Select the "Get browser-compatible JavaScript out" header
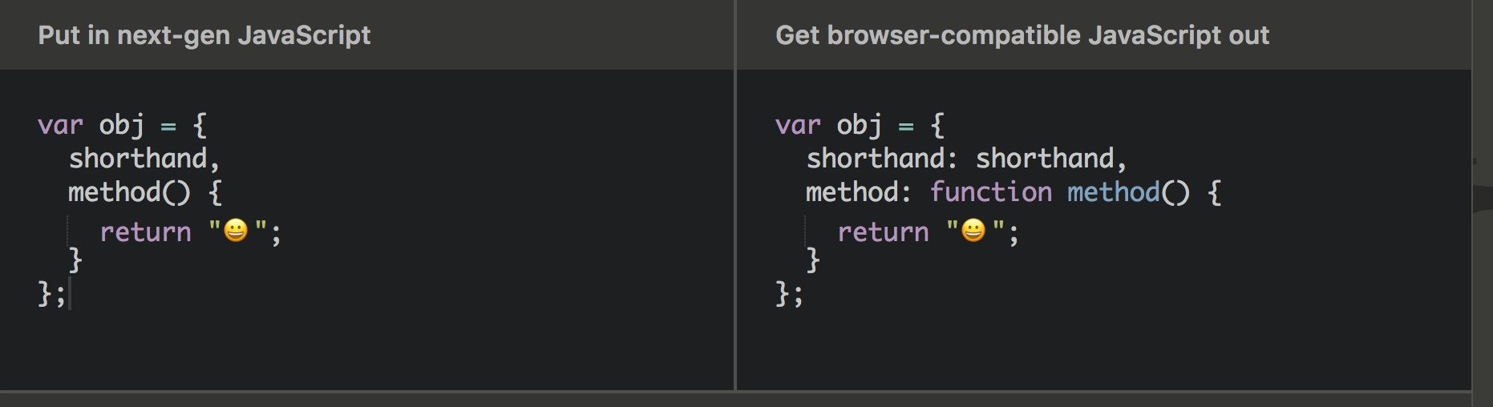The height and width of the screenshot is (407, 1493). click(1022, 35)
